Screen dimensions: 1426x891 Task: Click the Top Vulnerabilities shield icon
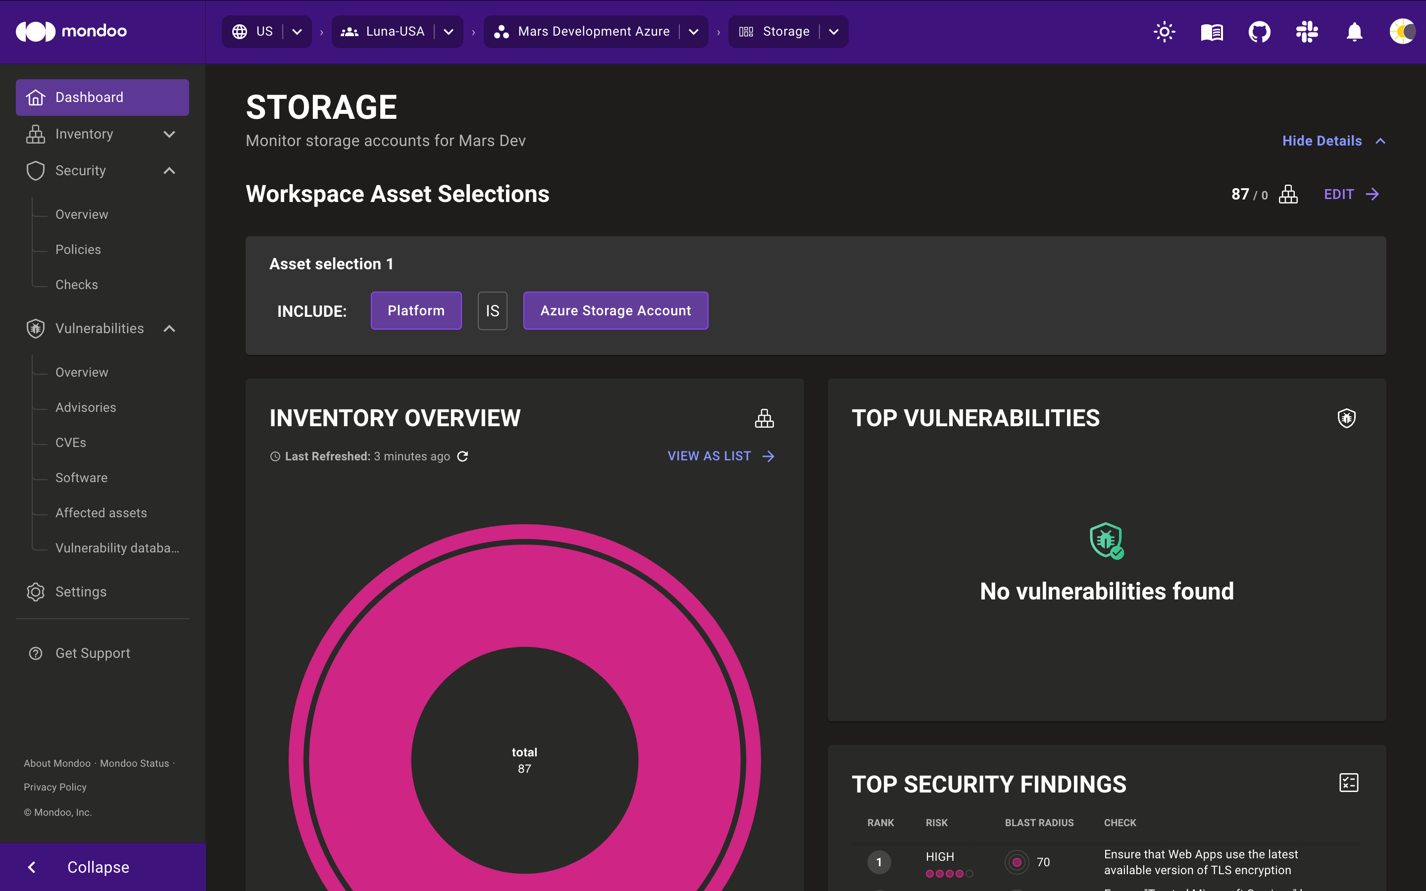(1346, 418)
